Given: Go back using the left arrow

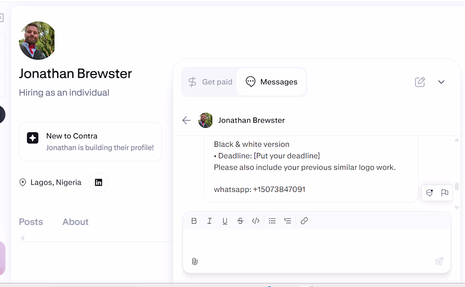Looking at the screenshot, I should (x=186, y=120).
